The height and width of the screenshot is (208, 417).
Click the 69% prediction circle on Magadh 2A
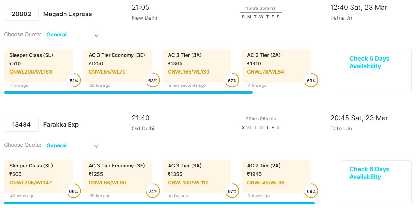point(311,81)
